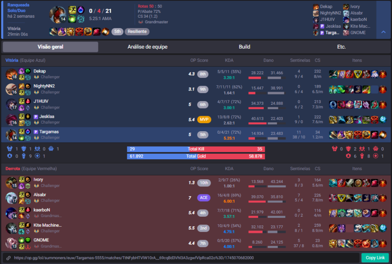Collapse the match details with the chevron

click(383, 32)
